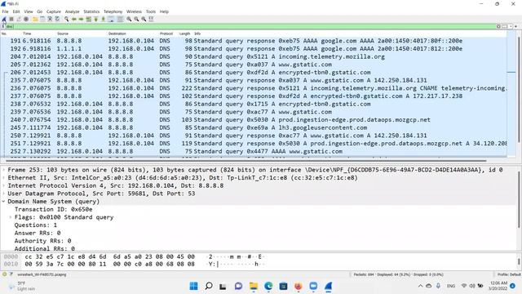
Task: Go back in packet history
Action: coord(74,20)
